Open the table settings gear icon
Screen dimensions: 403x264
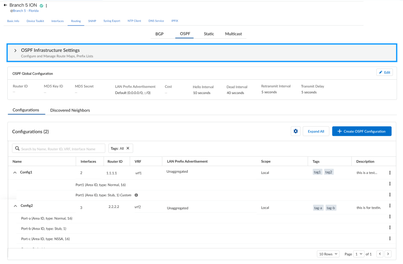[x=295, y=131]
